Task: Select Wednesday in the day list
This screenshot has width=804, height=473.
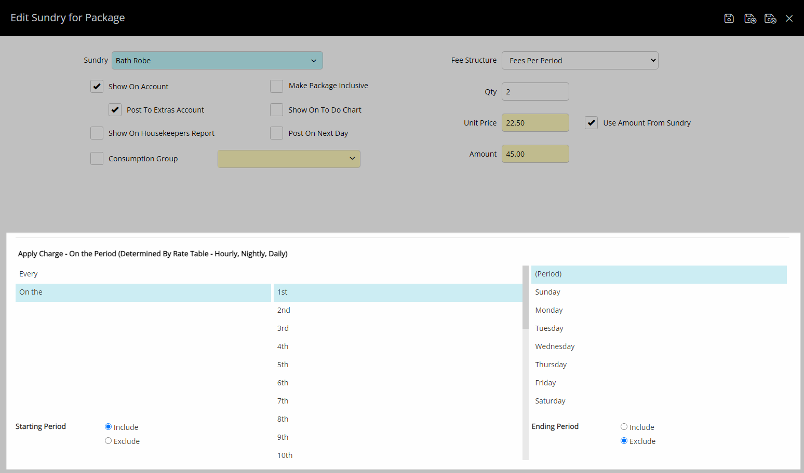Action: click(x=659, y=347)
